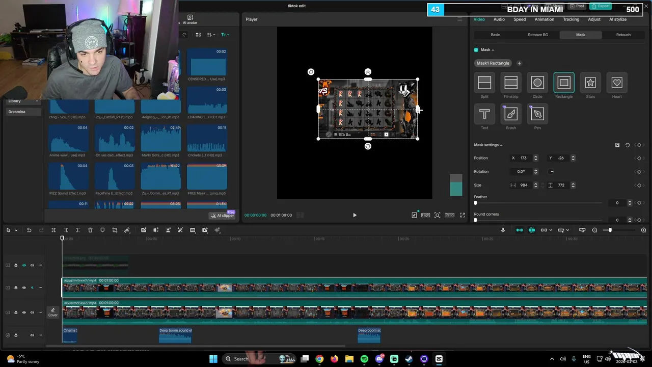Click the Ratio button in Player
This screenshot has width=652, height=367.
[449, 215]
